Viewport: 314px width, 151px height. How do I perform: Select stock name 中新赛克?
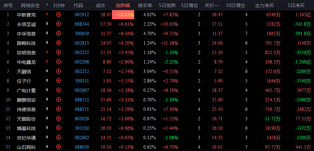(26, 15)
